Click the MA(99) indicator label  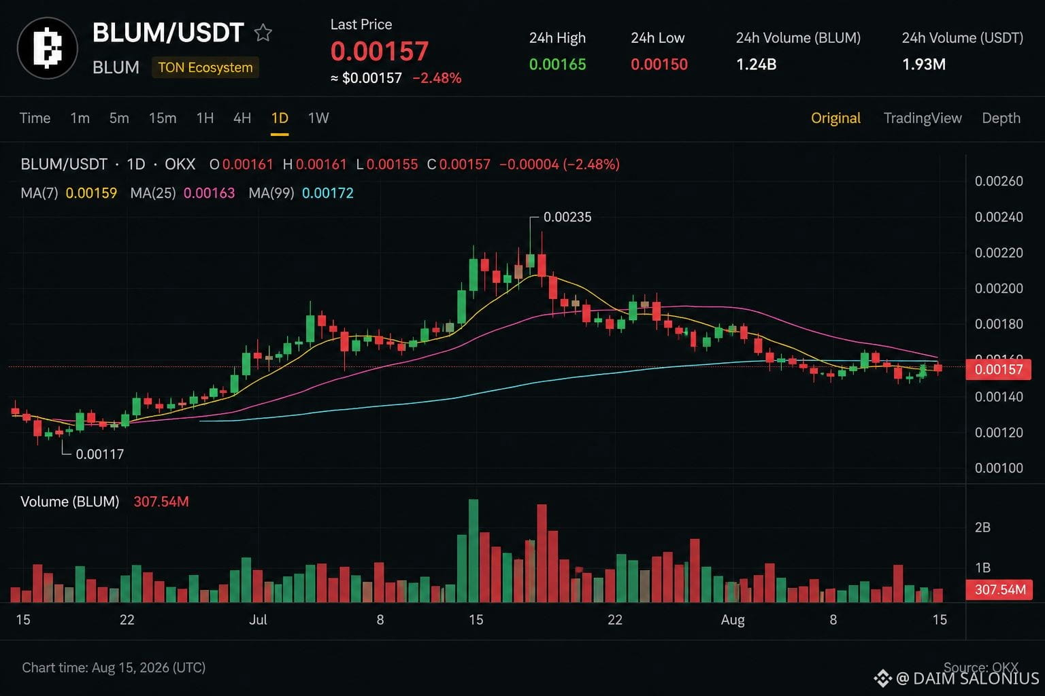click(x=271, y=193)
